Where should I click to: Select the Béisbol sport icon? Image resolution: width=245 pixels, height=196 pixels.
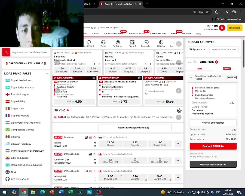point(161,44)
